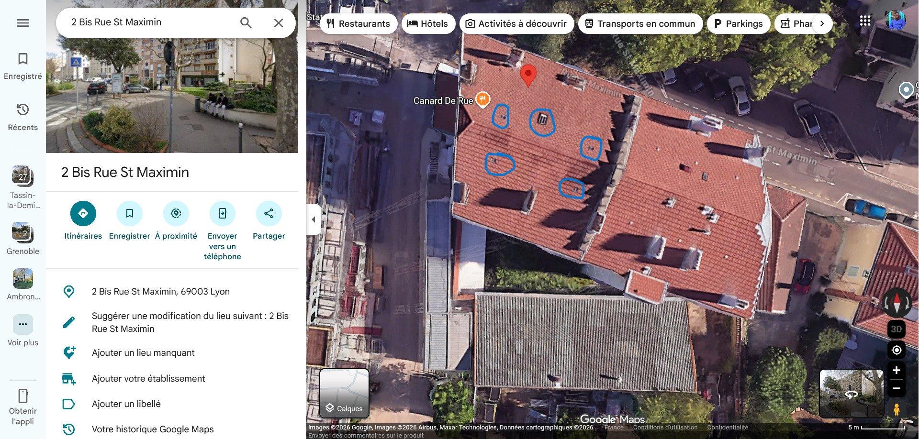Click the France link in the footer
The image size is (919, 439).
pyautogui.click(x=614, y=428)
